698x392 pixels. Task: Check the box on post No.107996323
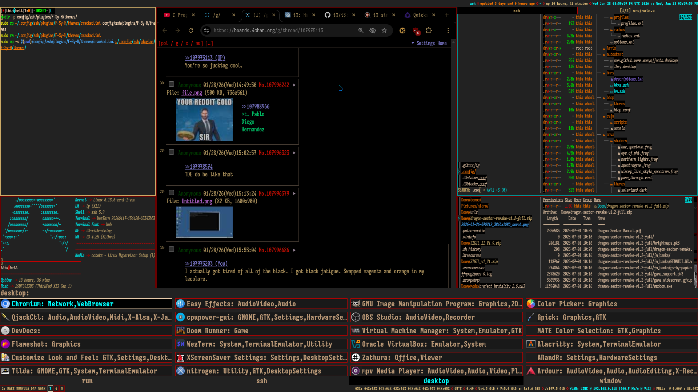[172, 152]
